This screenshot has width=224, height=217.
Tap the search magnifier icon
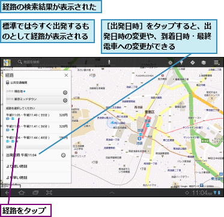tap(20, 62)
